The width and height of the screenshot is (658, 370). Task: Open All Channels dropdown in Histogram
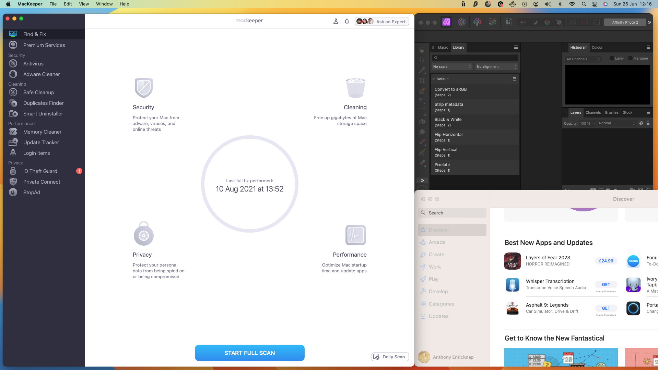click(583, 59)
